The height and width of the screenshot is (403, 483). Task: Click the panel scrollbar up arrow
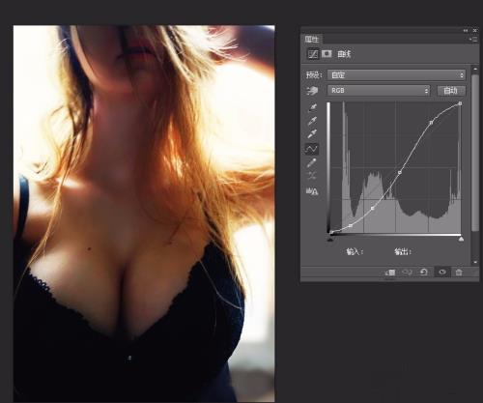point(475,69)
